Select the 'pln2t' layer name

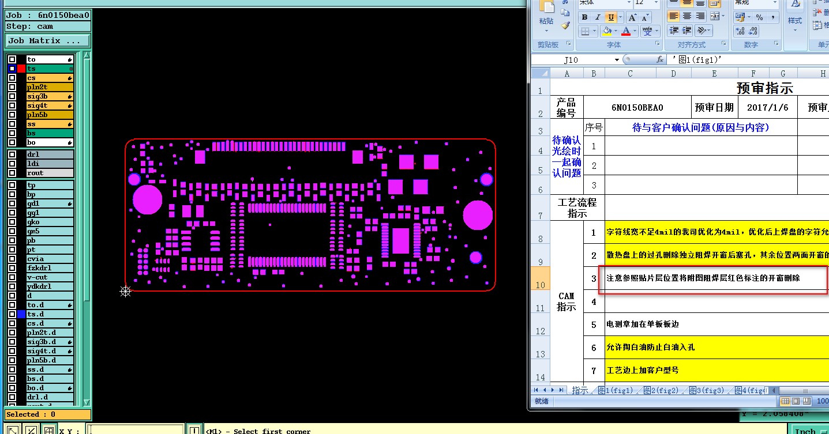[50, 87]
